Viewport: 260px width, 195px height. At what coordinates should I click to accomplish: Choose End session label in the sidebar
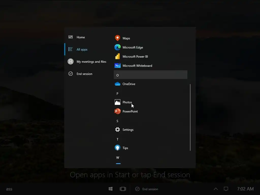pyautogui.click(x=84, y=74)
